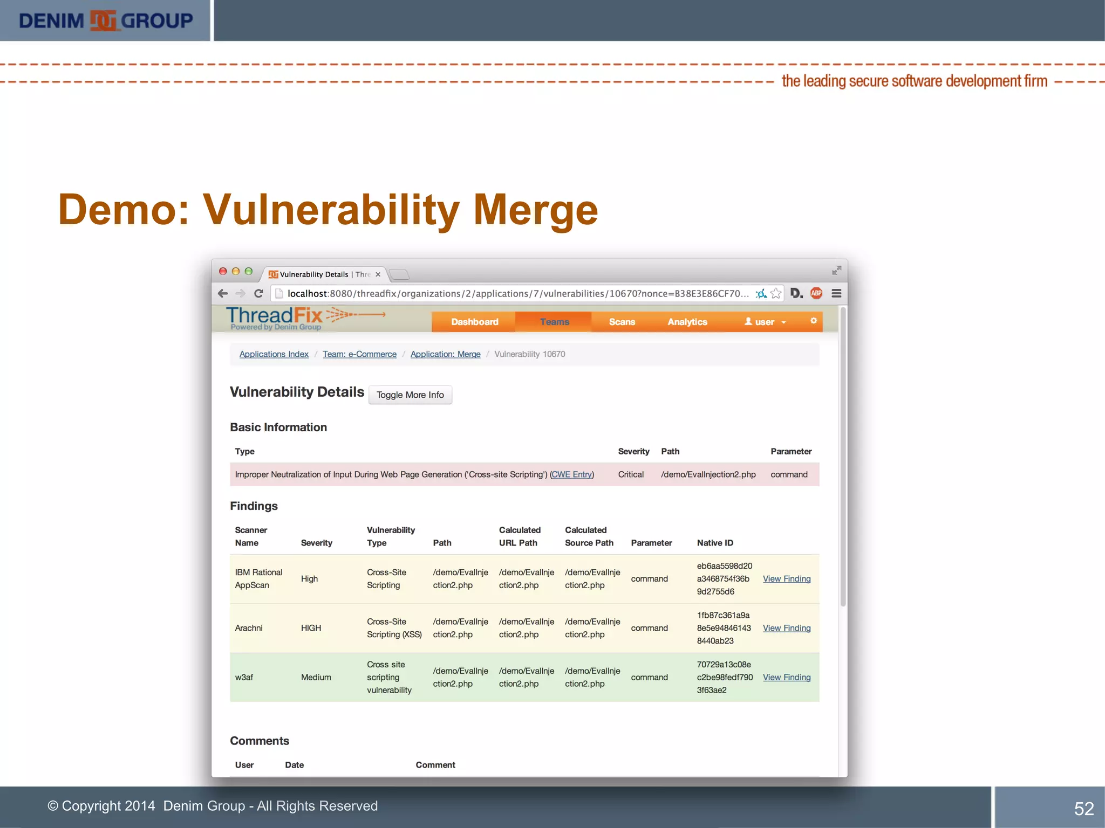Click the browser back arrow

223,293
